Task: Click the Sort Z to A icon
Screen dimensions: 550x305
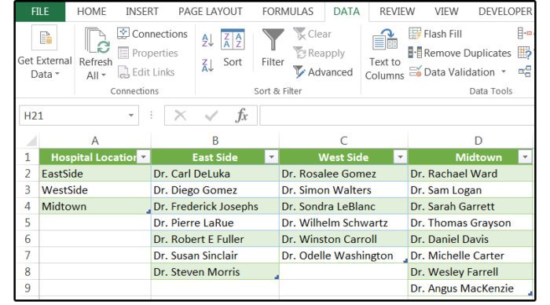Action: [207, 65]
